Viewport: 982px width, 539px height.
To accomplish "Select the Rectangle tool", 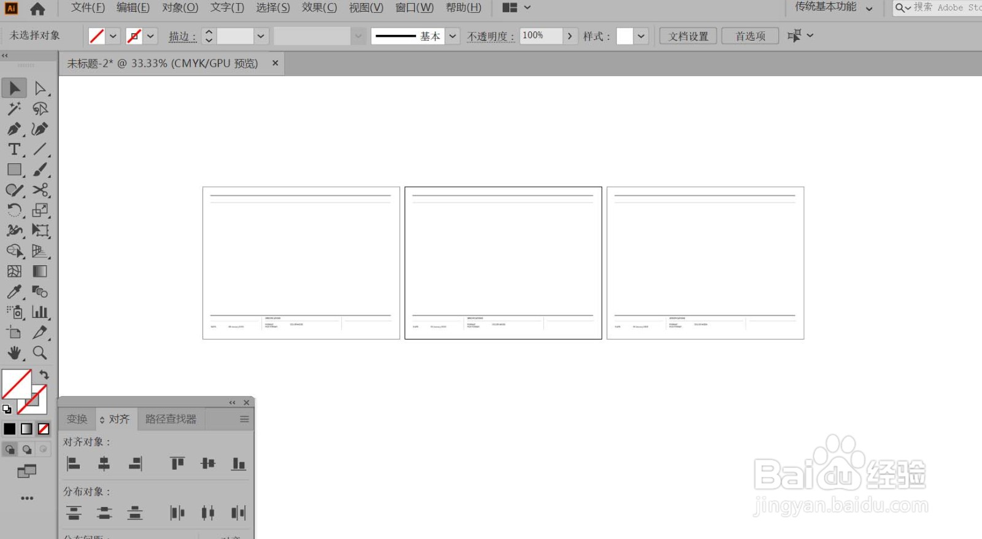I will (x=14, y=169).
